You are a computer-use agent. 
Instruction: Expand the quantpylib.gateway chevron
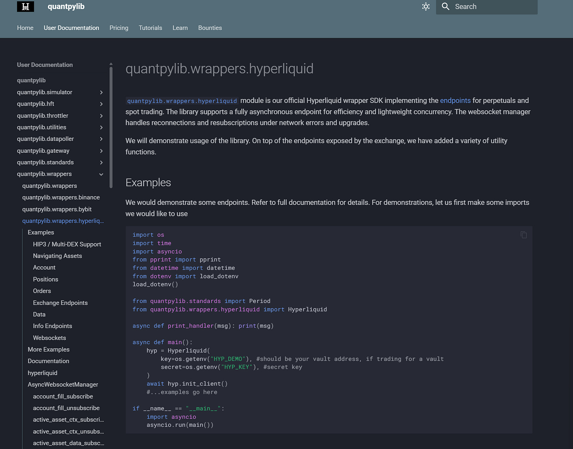101,151
